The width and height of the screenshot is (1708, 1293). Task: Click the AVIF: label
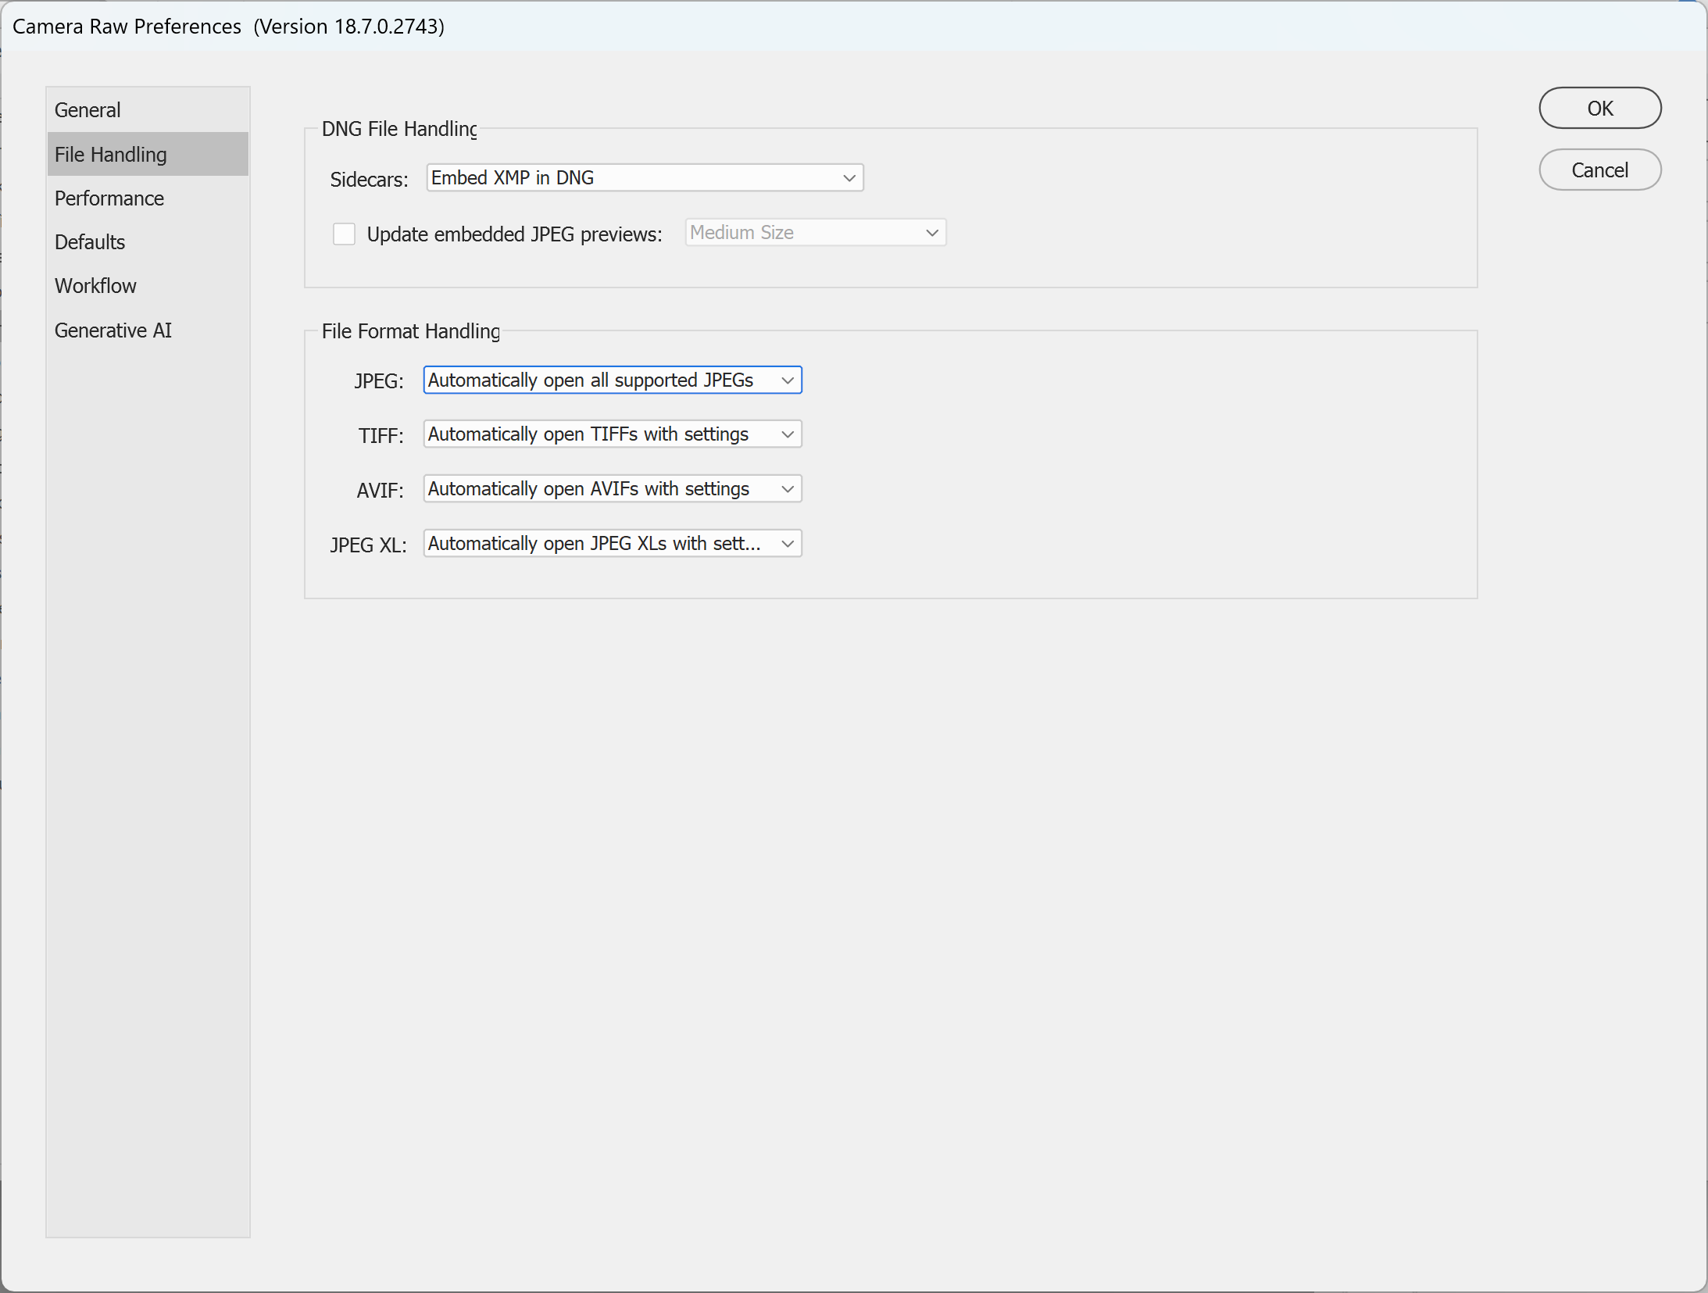coord(381,491)
